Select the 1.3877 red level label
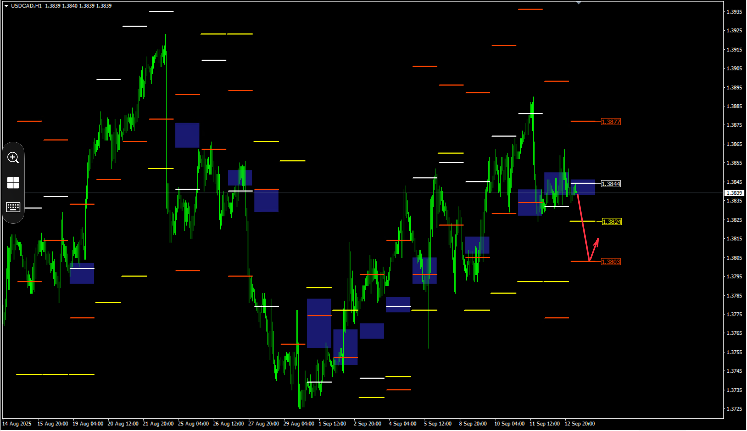The width and height of the screenshot is (747, 431). (610, 122)
